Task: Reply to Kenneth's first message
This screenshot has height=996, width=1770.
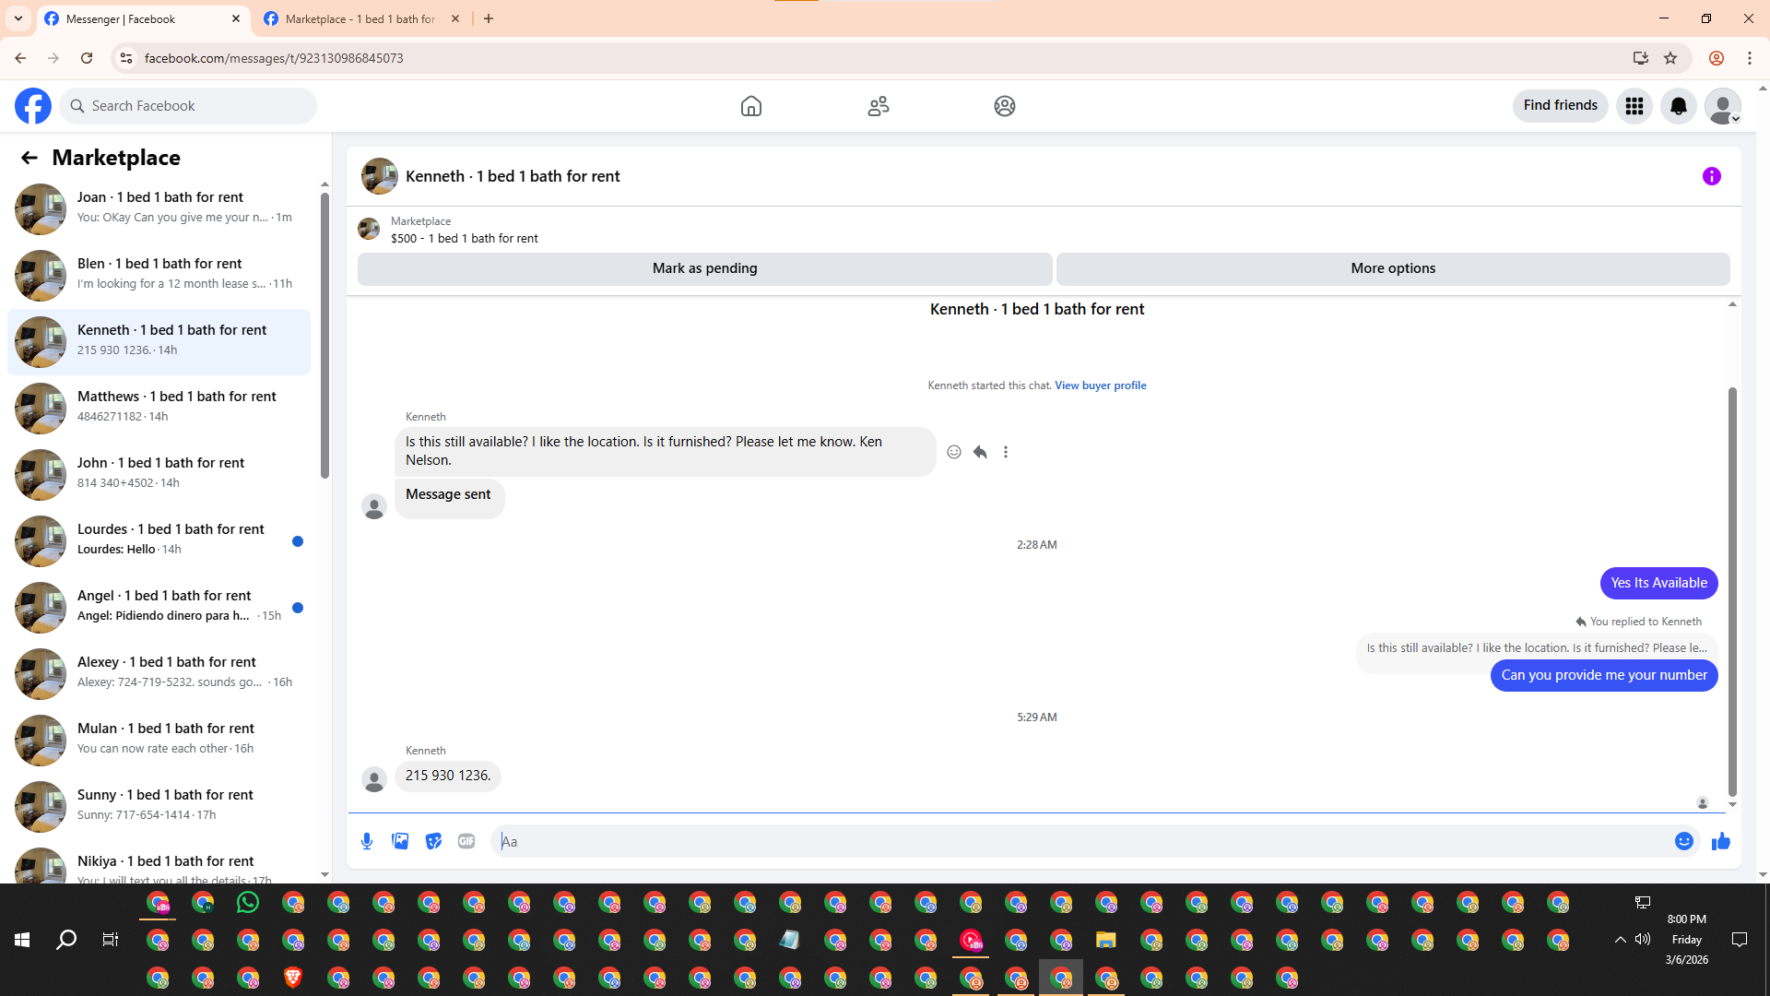Action: pos(980,452)
